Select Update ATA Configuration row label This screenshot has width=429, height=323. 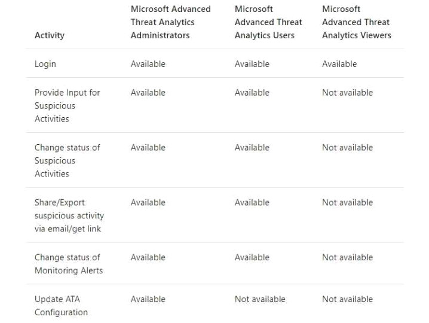coord(62,306)
